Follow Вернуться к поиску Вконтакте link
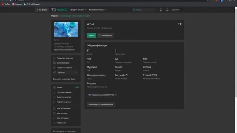The image size is (237, 133). (x=76, y=16)
